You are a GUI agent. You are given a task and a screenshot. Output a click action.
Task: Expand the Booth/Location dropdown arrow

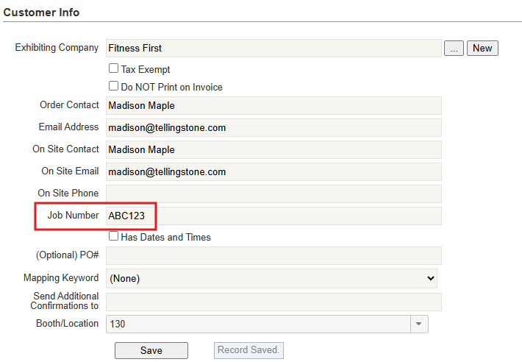[x=419, y=324]
